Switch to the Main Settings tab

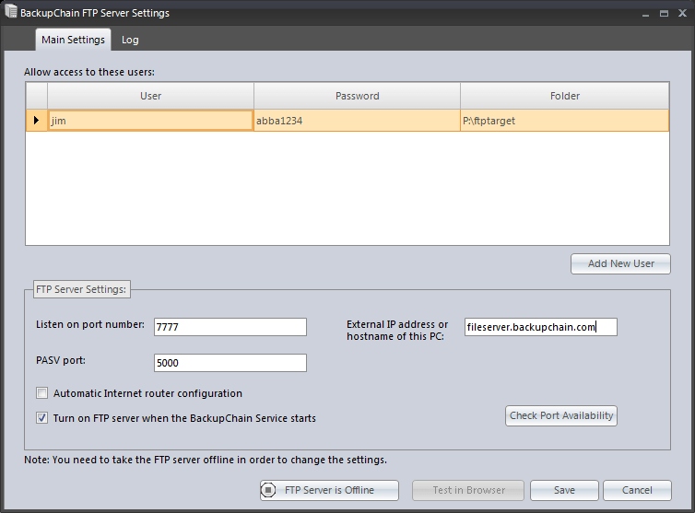[73, 40]
